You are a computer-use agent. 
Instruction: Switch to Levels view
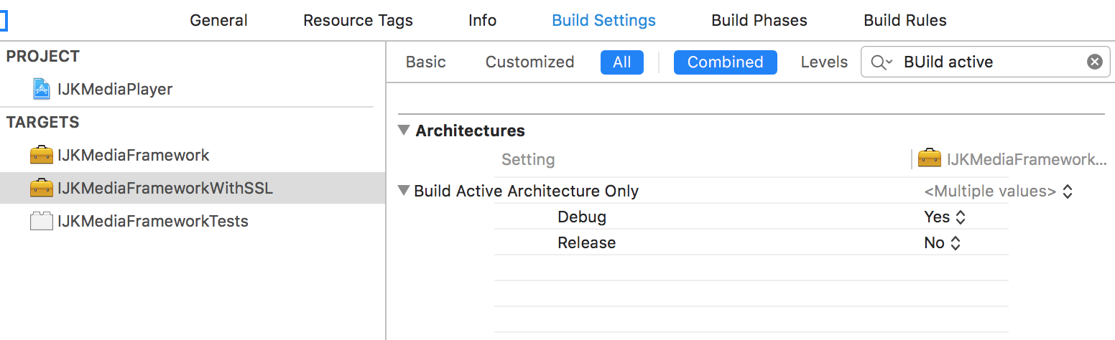point(824,62)
